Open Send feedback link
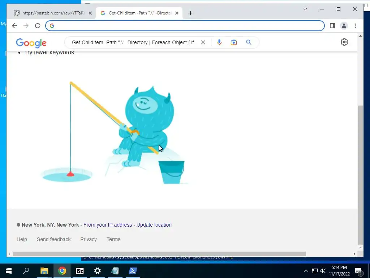The image size is (370, 278). click(x=53, y=239)
